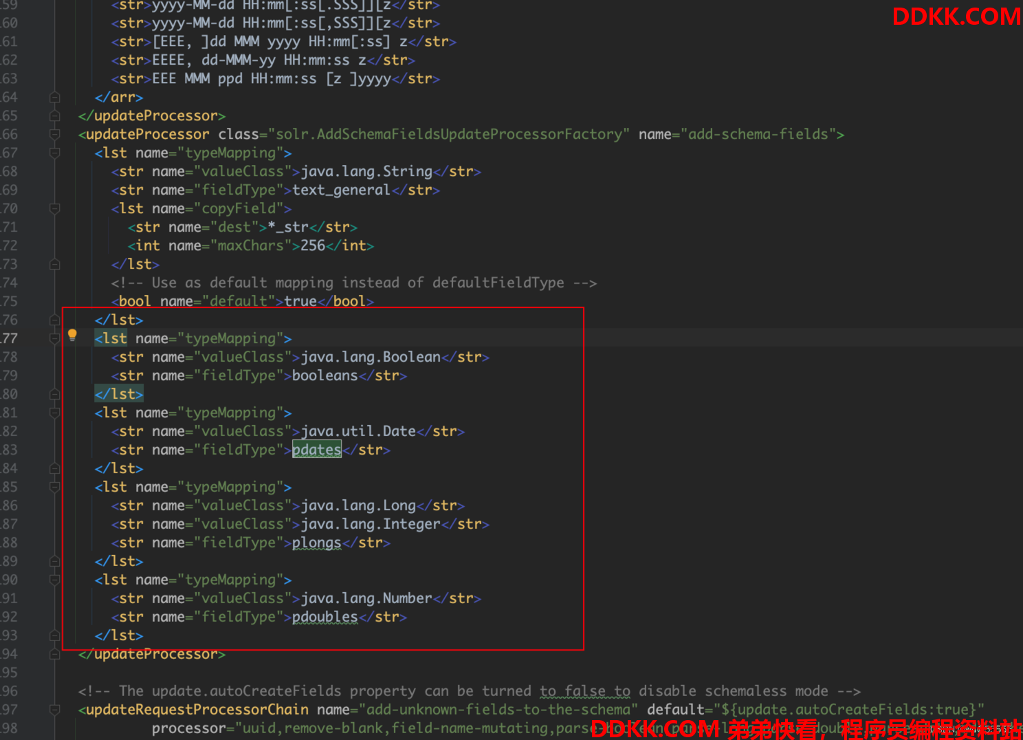Click java.lang.Boolean value text

[x=371, y=357]
